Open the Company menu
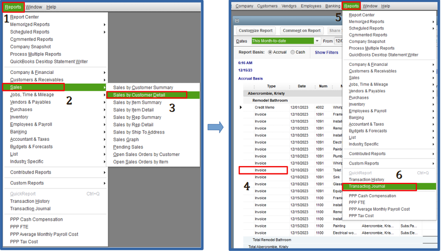The image size is (441, 251). (244, 6)
